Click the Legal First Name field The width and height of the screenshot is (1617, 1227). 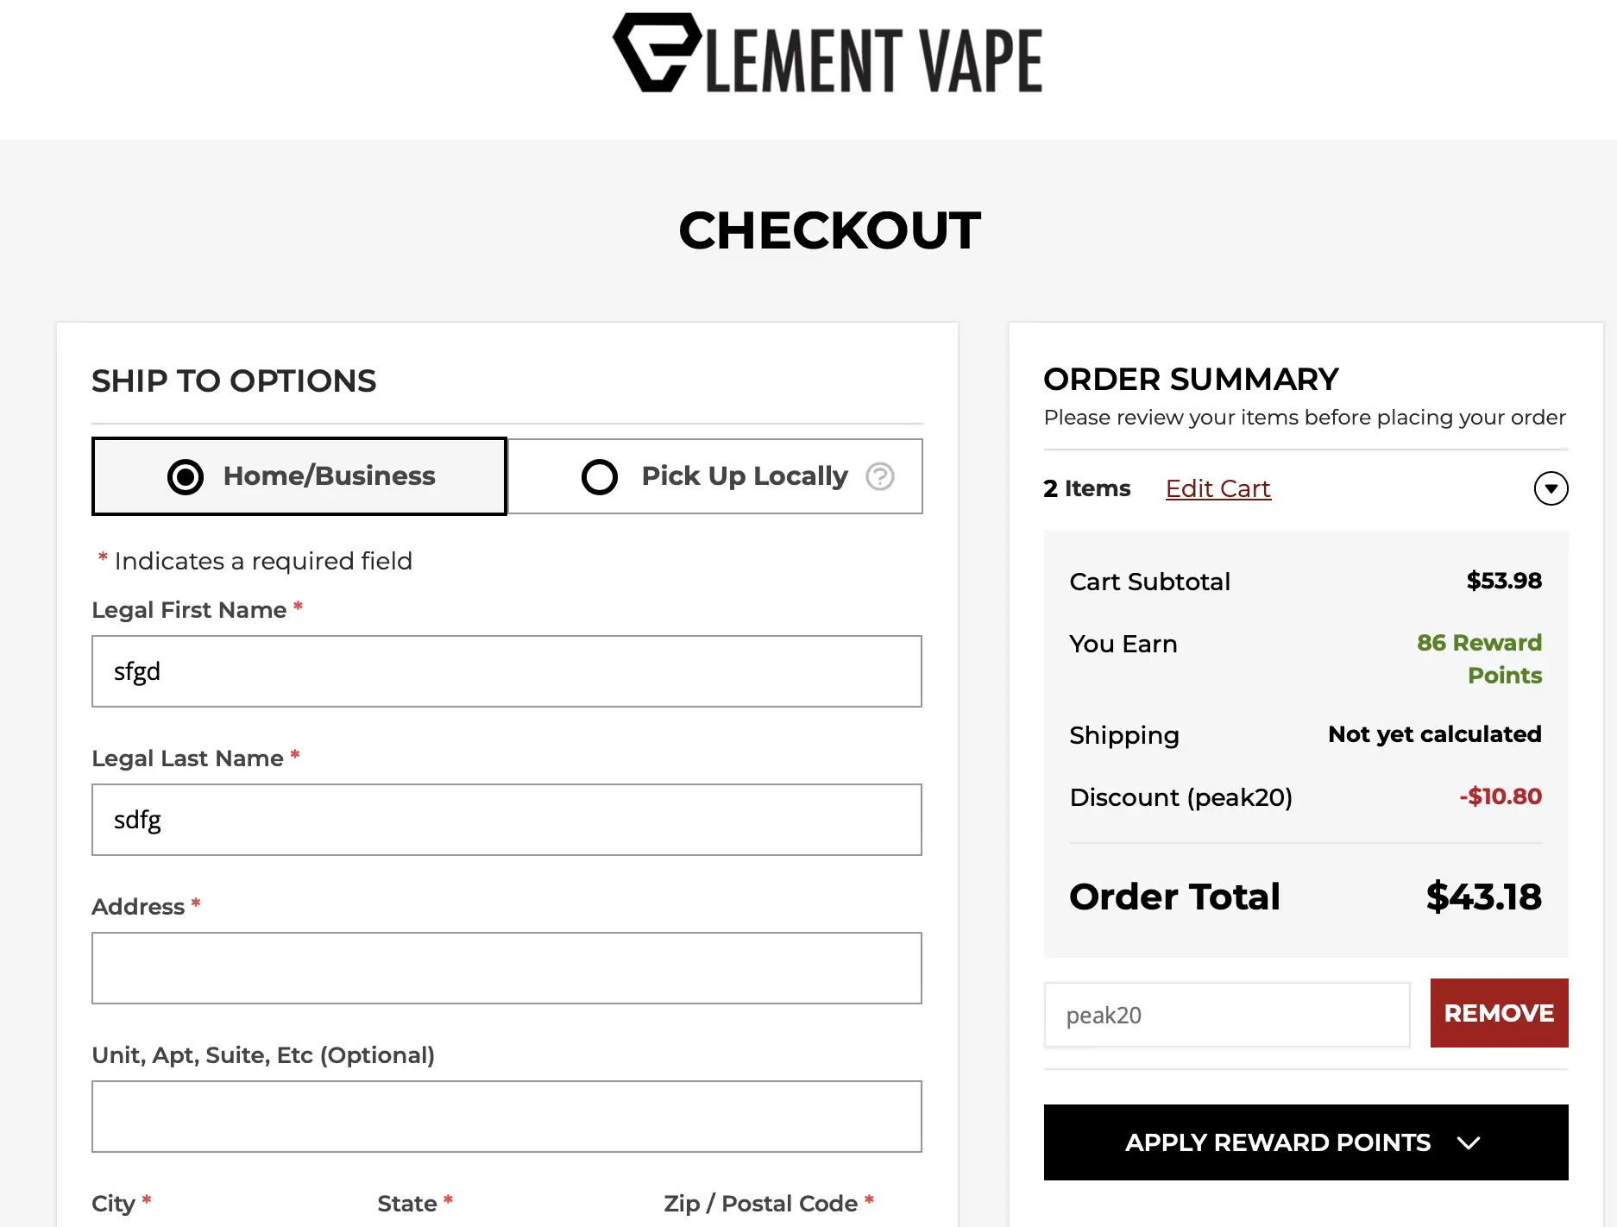click(506, 671)
